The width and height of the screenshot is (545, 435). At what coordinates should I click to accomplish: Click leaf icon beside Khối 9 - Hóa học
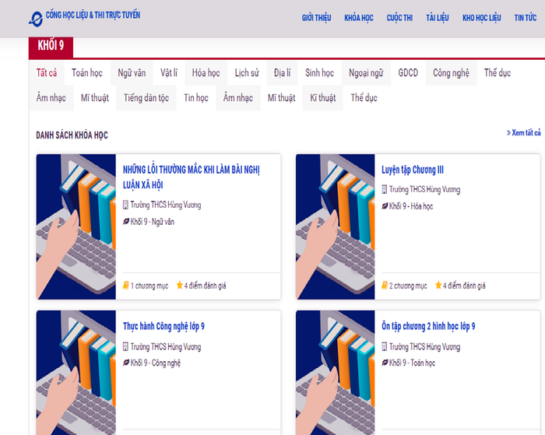[x=385, y=206]
